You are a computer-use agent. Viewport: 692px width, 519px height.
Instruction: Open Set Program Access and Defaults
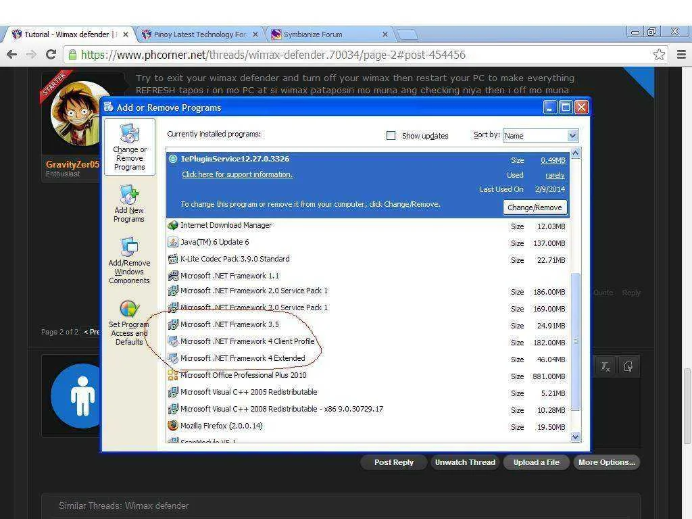(x=129, y=322)
